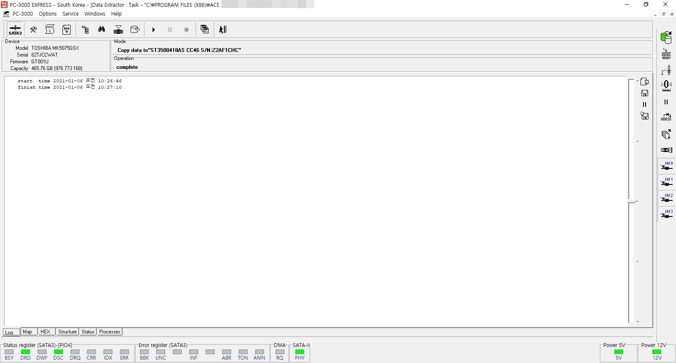Open the tree structure icon in toolbar

coord(85,30)
